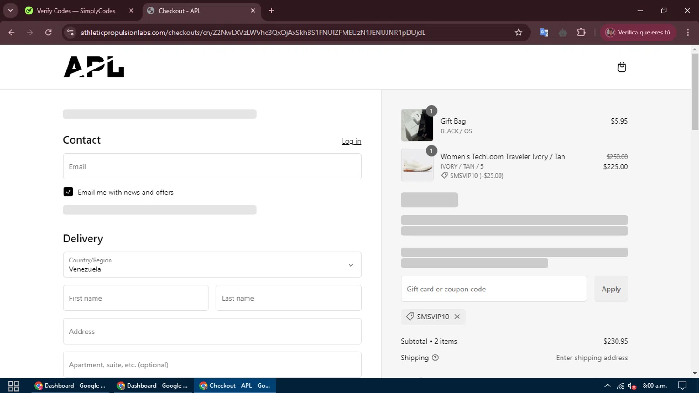Close the Verify Codes SimplyCodes tab
Image resolution: width=699 pixels, height=393 pixels.
click(x=131, y=10)
